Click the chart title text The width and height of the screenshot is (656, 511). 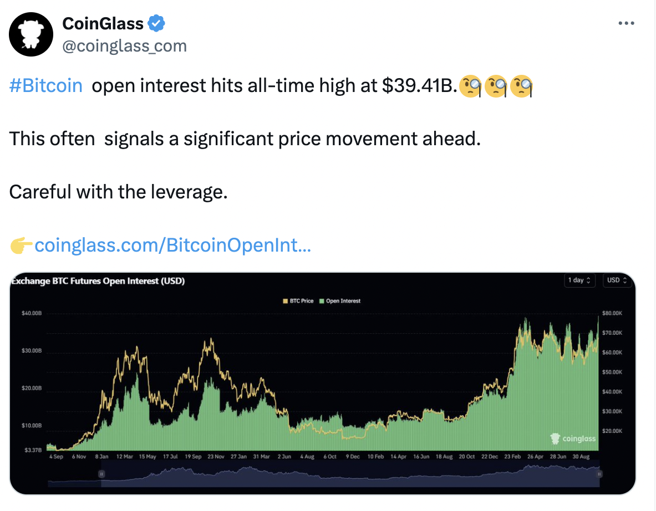coord(98,281)
